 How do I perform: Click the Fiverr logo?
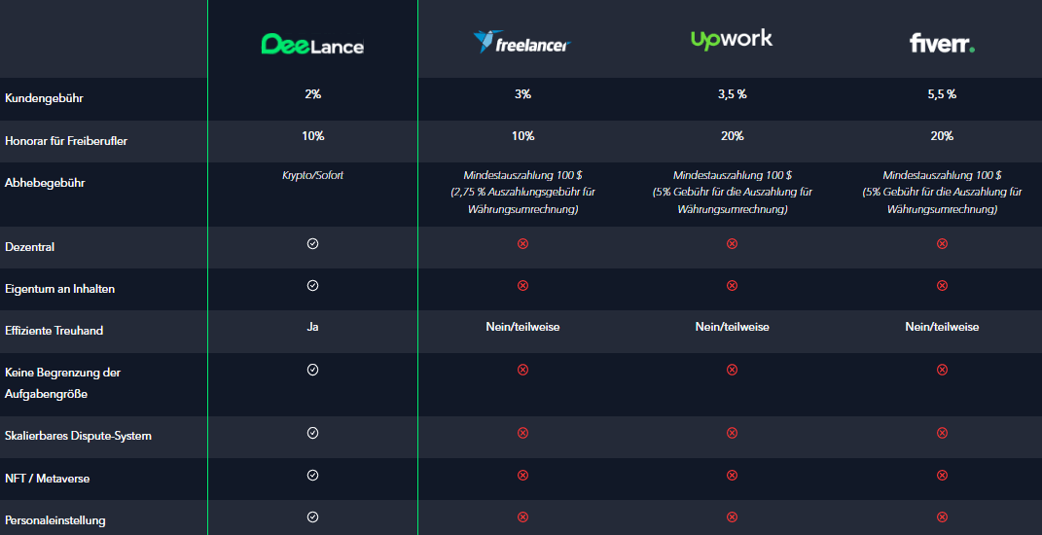[942, 43]
